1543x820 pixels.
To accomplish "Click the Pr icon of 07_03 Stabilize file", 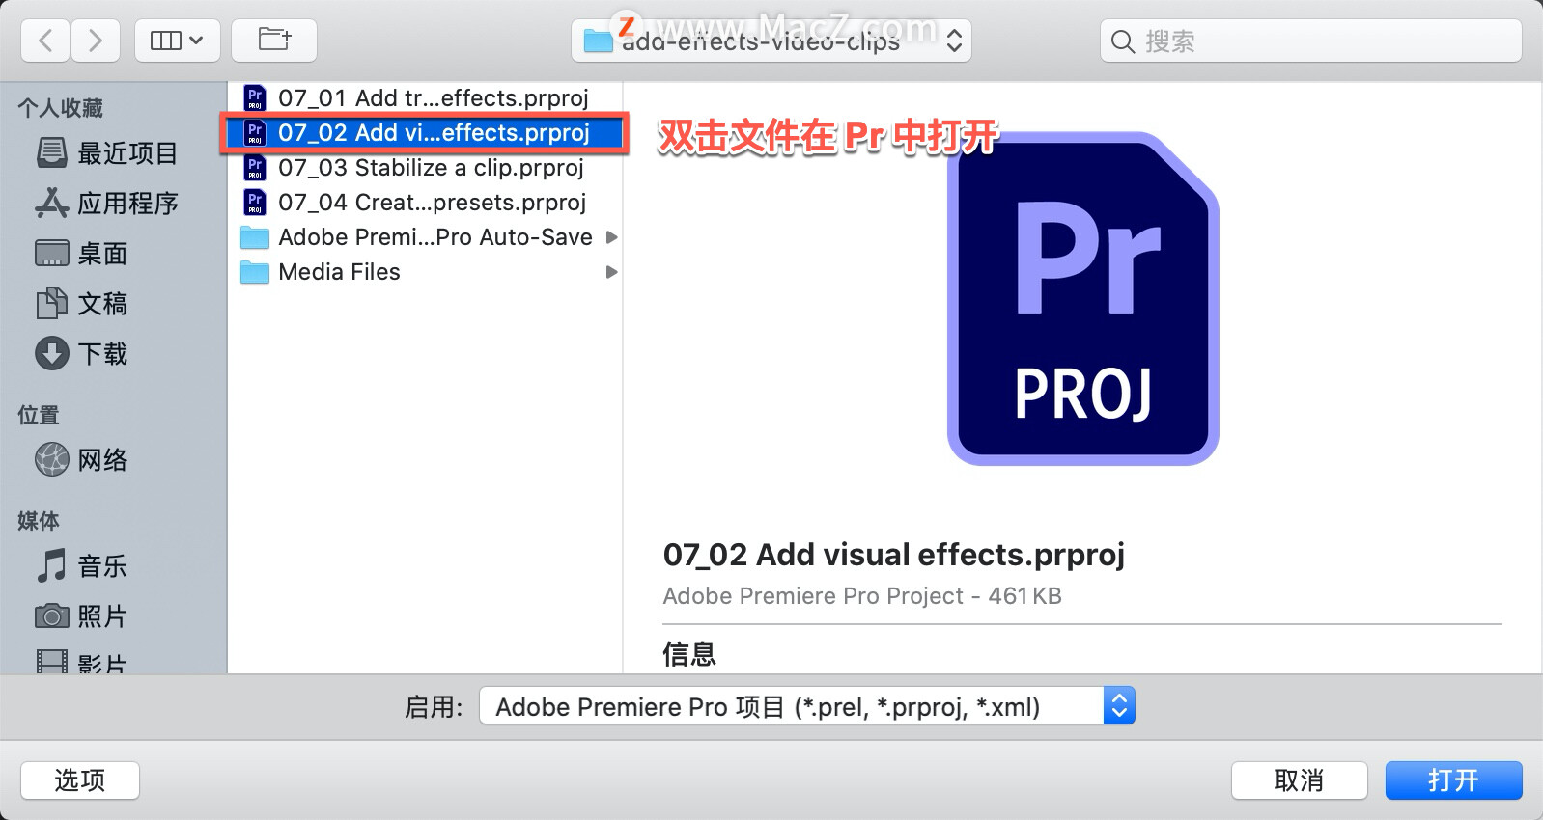I will (255, 168).
